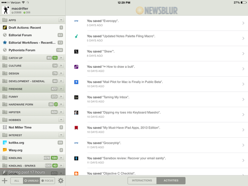Expand the HIPSTER folder arrow
The height and width of the screenshot is (186, 248).
point(61,112)
